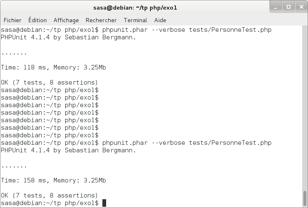Open the Terminal menu
Screen dimensions: 308x208
(x=135, y=20)
